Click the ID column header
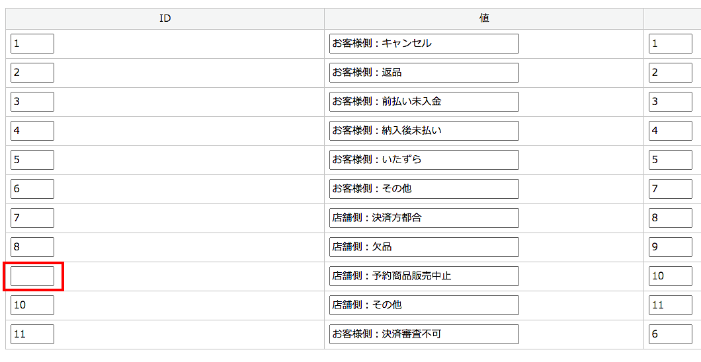 tap(165, 18)
